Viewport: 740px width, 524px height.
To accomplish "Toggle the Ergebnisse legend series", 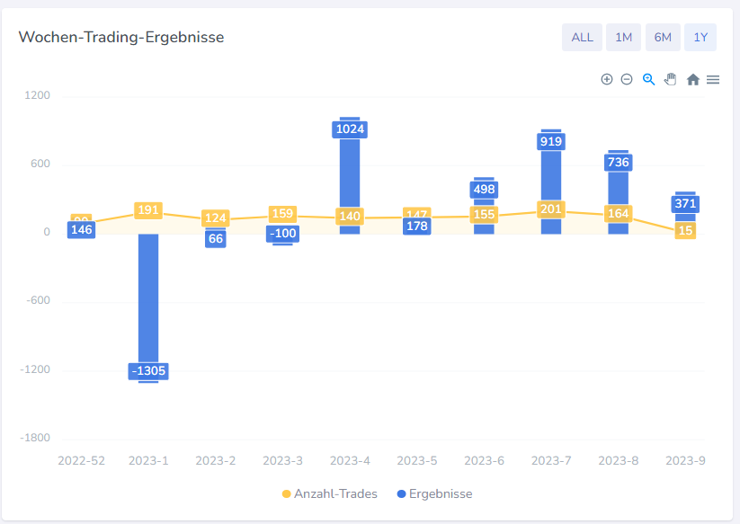I will tap(434, 493).
